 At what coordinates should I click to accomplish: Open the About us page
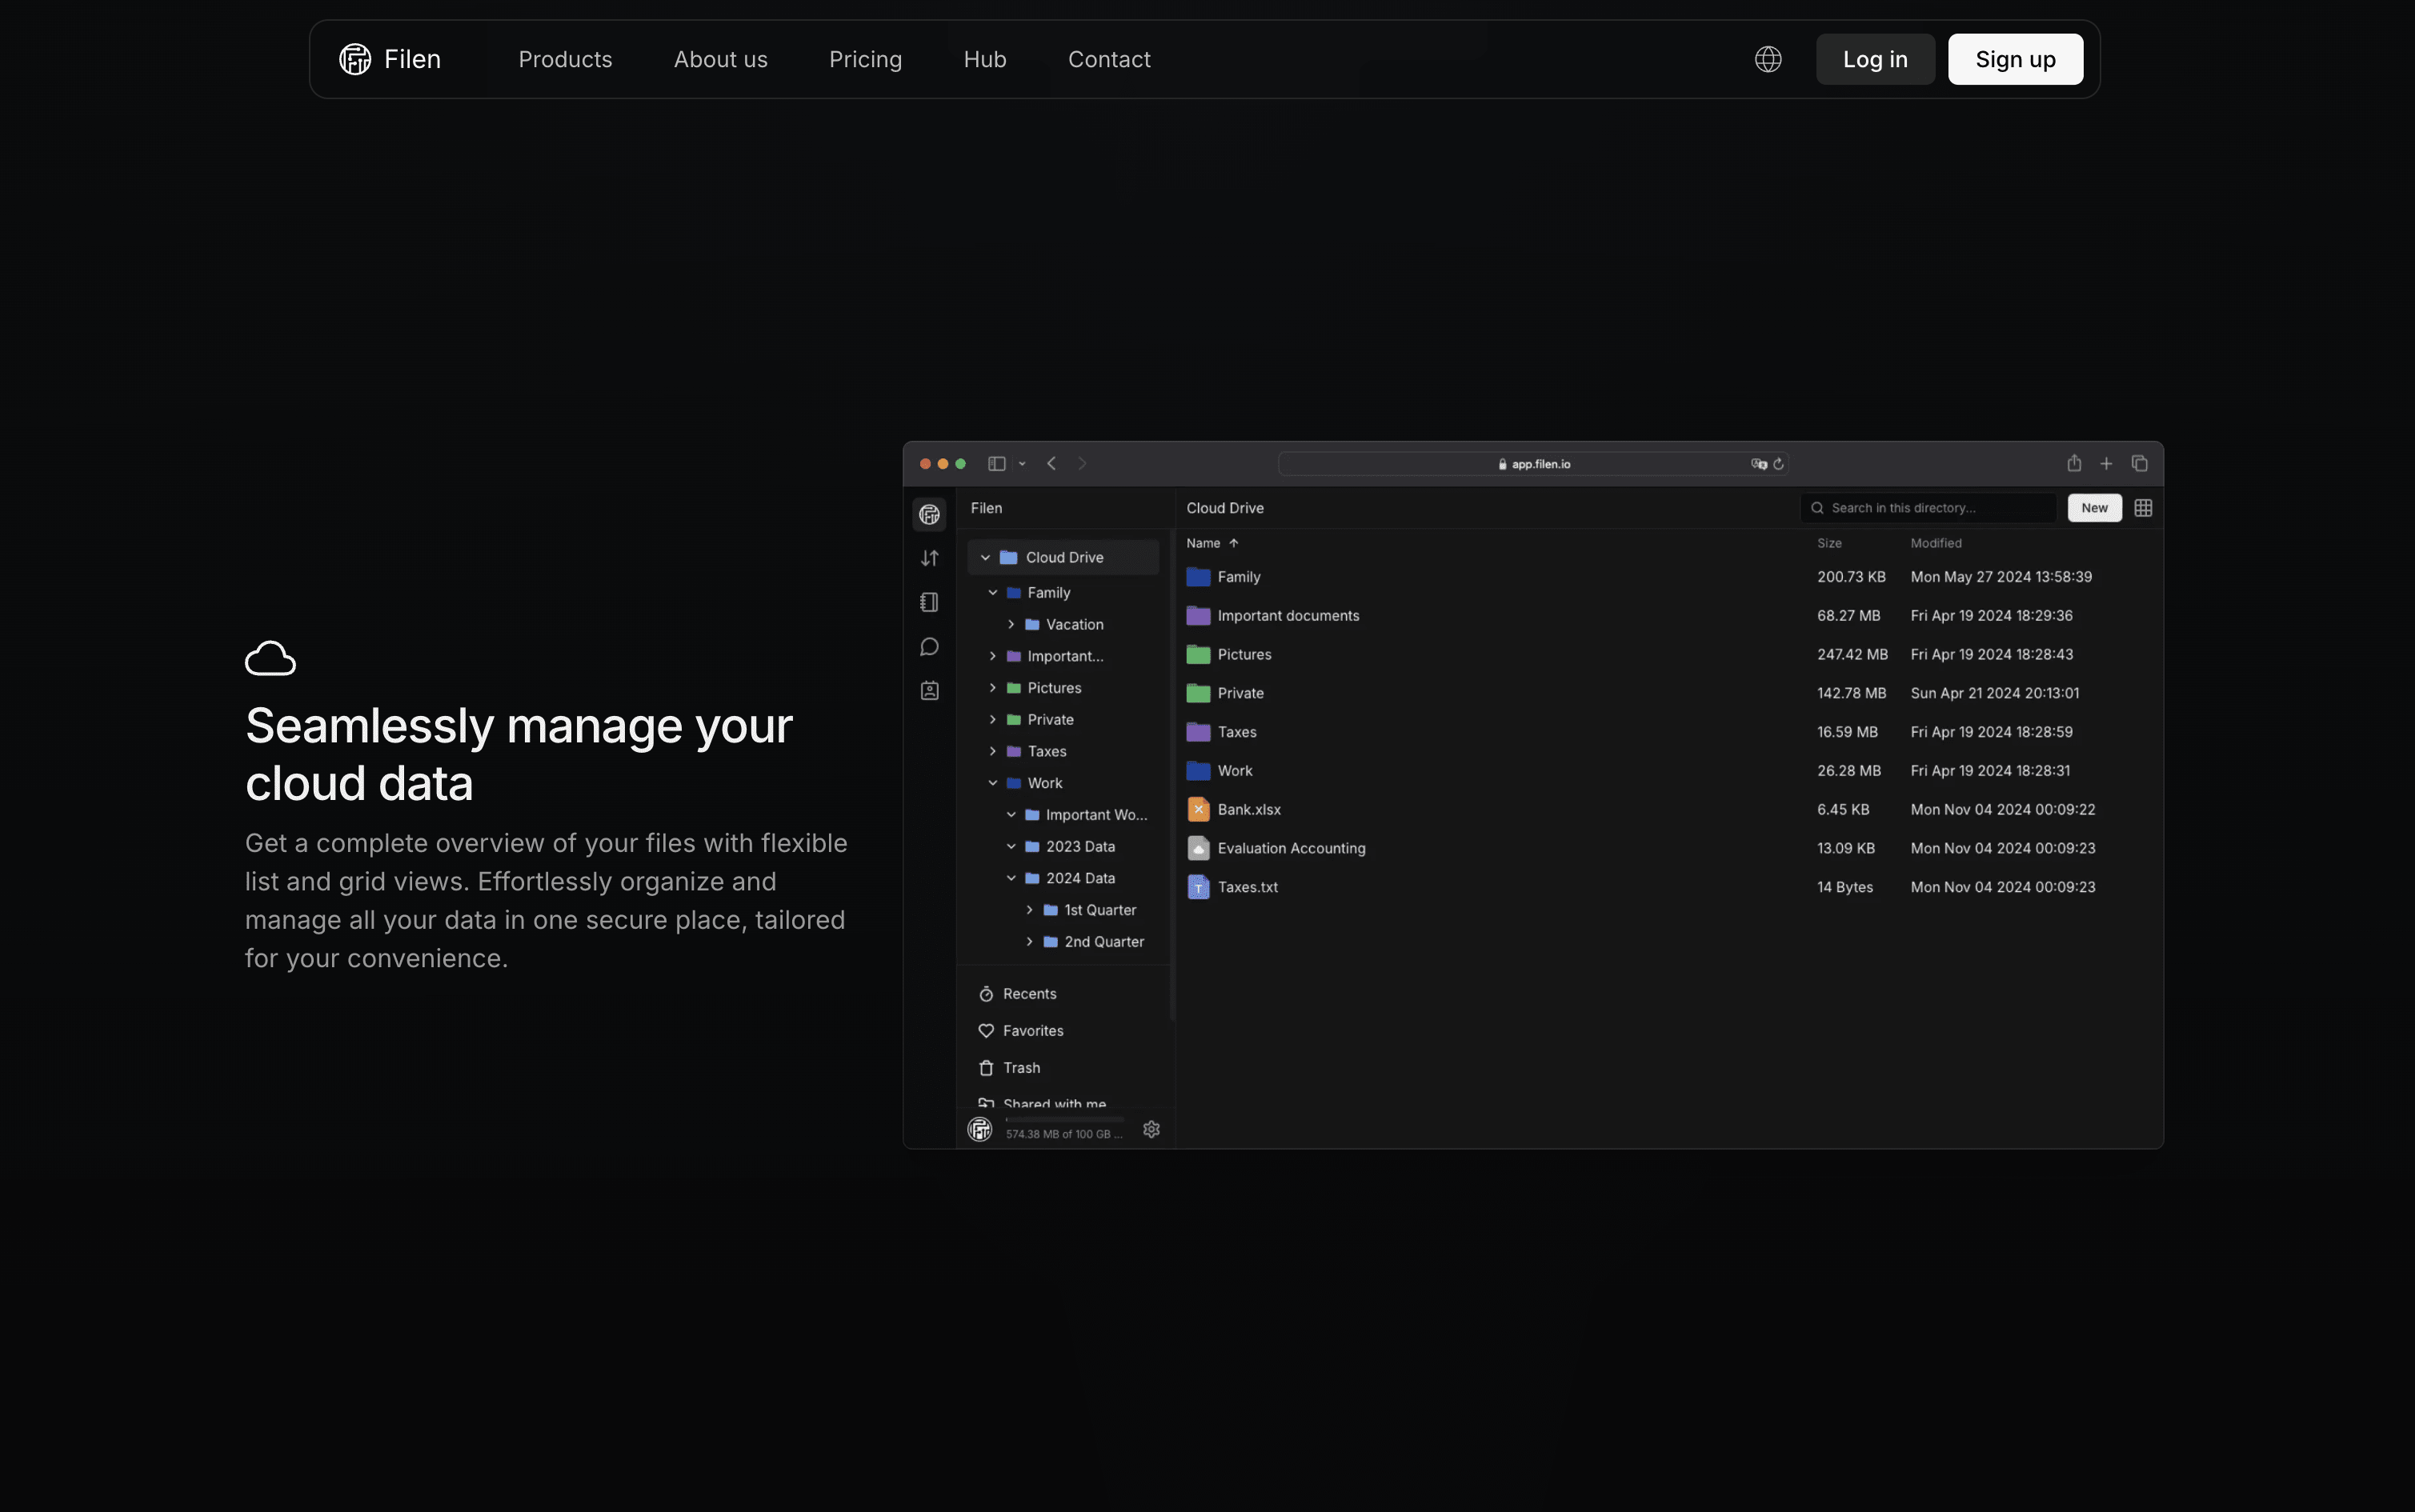click(x=721, y=59)
